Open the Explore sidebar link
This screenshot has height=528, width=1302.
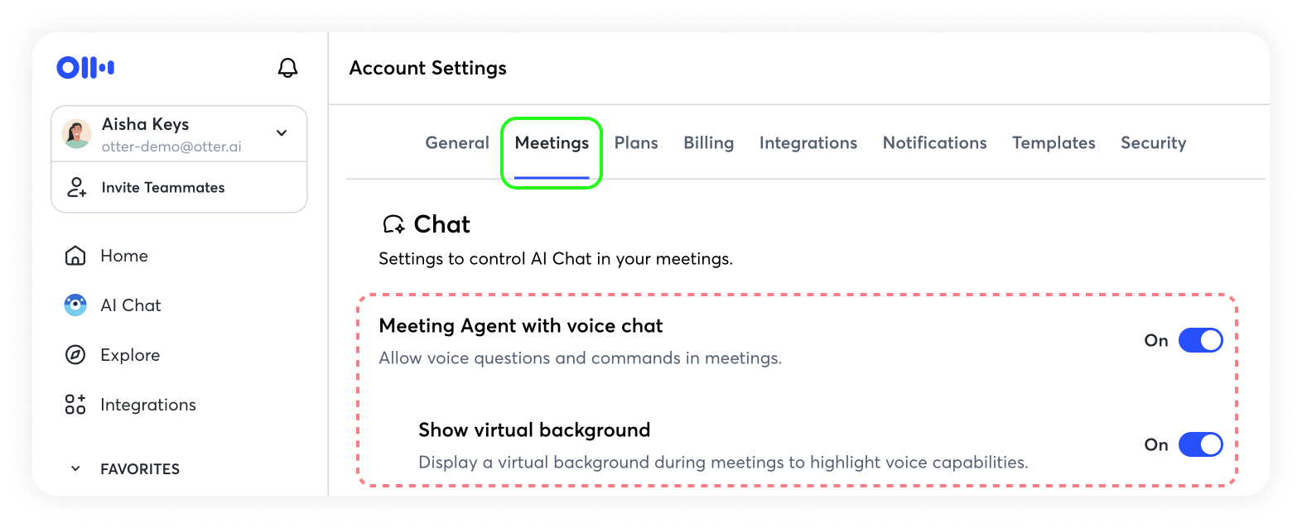[130, 355]
